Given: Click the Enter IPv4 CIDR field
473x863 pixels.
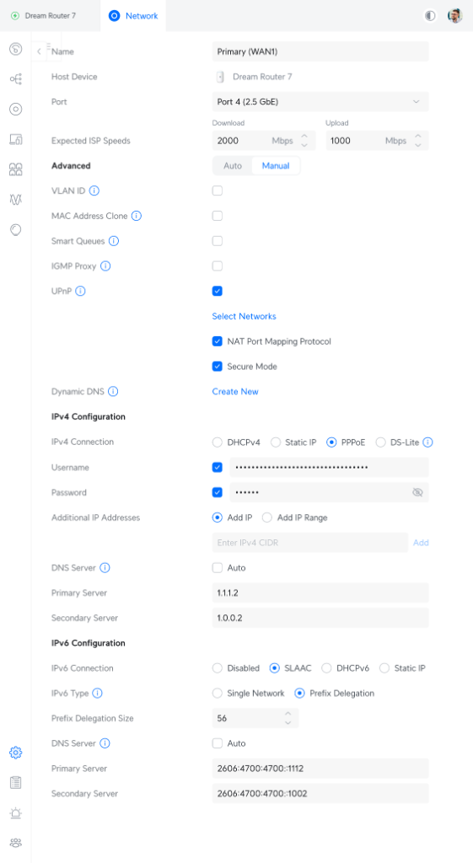Looking at the screenshot, I should (310, 543).
